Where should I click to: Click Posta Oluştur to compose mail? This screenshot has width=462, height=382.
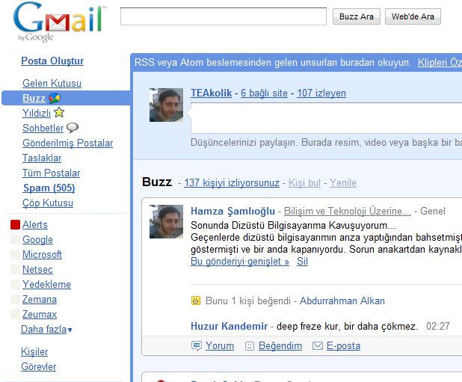click(x=52, y=61)
